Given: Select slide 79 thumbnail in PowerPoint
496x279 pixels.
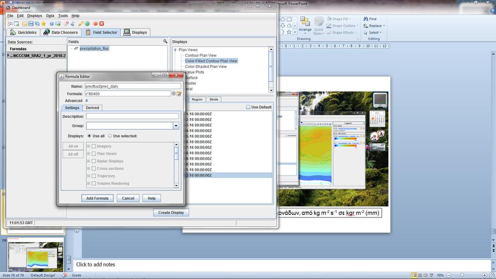Looking at the screenshot, I should click(x=36, y=254).
